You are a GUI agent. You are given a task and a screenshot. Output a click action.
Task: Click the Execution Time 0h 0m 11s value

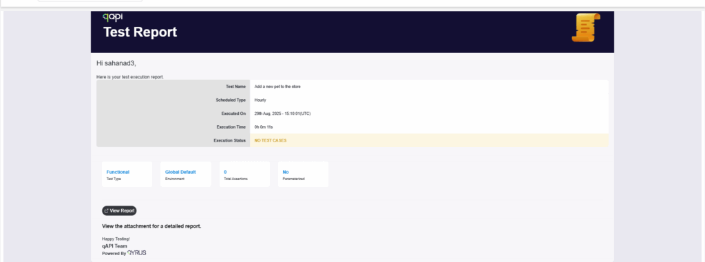[x=264, y=127]
